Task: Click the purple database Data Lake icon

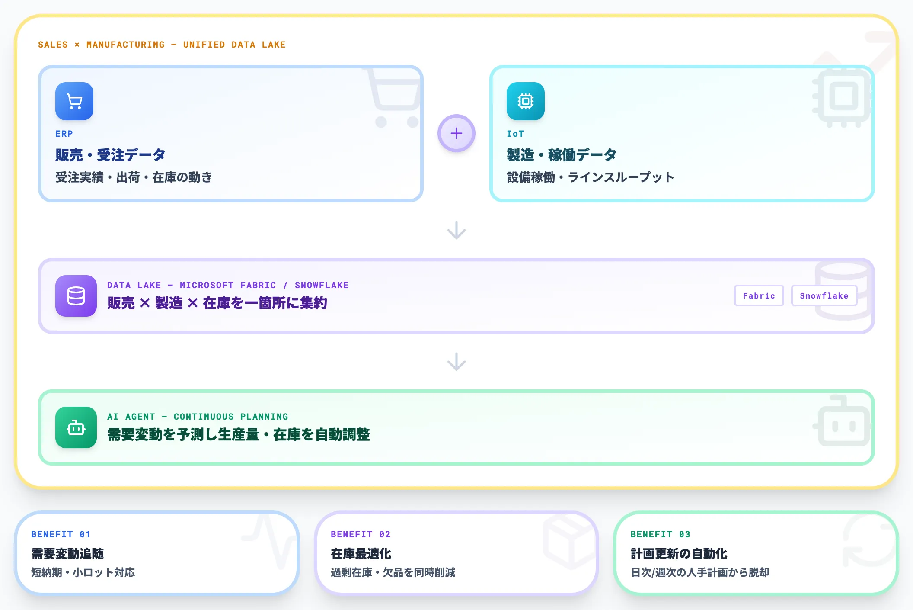Action: (76, 296)
